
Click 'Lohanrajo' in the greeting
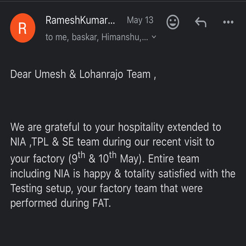[x=101, y=74]
